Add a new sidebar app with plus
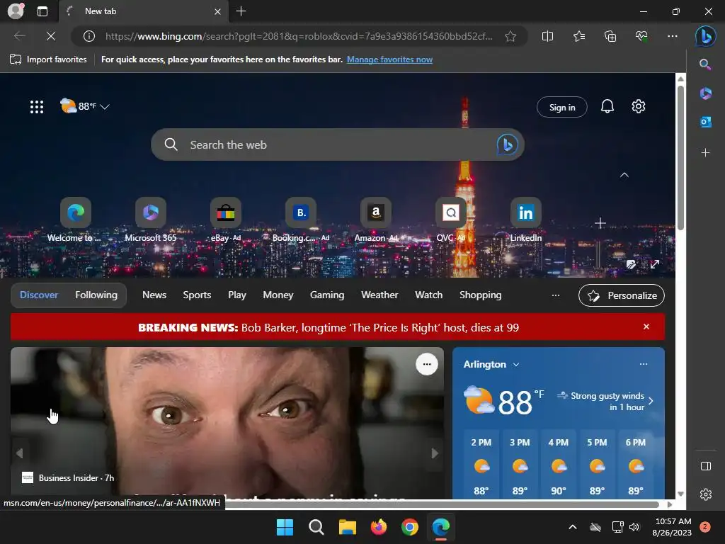725x544 pixels. click(x=705, y=152)
